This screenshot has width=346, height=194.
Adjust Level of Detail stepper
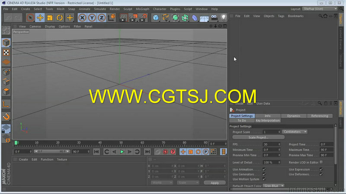pos(279,163)
